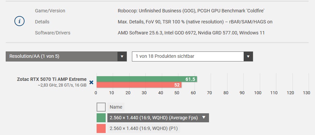Select the 2.560 × 1.440 WQHD (P1) legend entry
315x135 pixels.
pyautogui.click(x=144, y=128)
